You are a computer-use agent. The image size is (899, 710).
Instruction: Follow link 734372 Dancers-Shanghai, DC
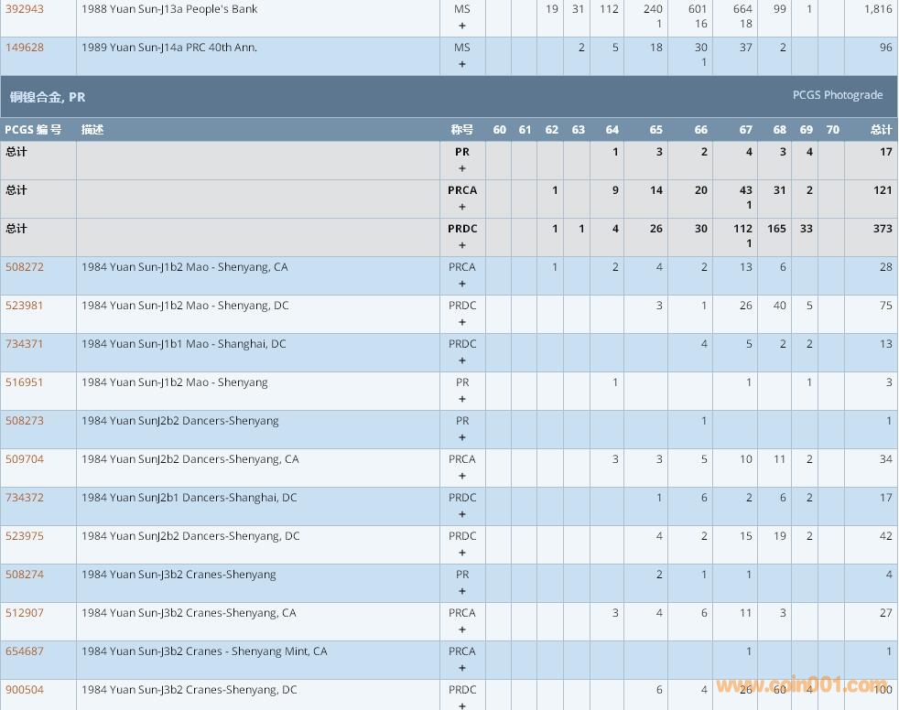point(25,498)
